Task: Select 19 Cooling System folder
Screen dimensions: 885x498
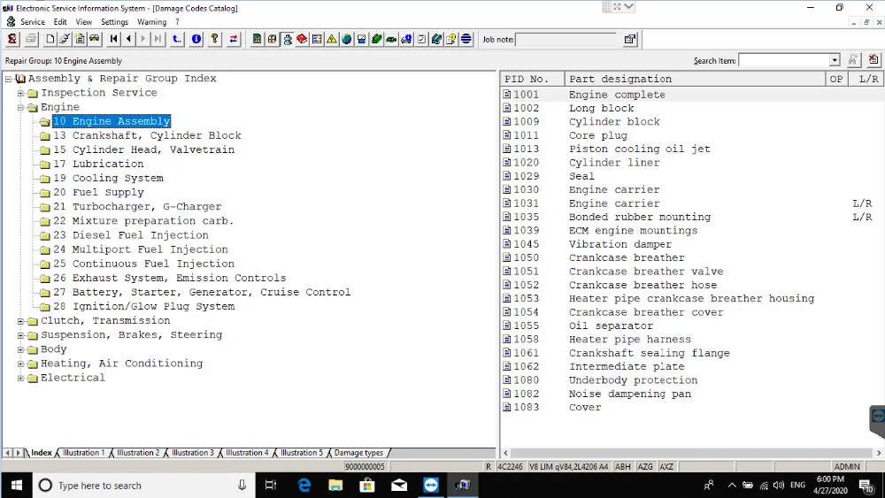Action: tap(108, 178)
